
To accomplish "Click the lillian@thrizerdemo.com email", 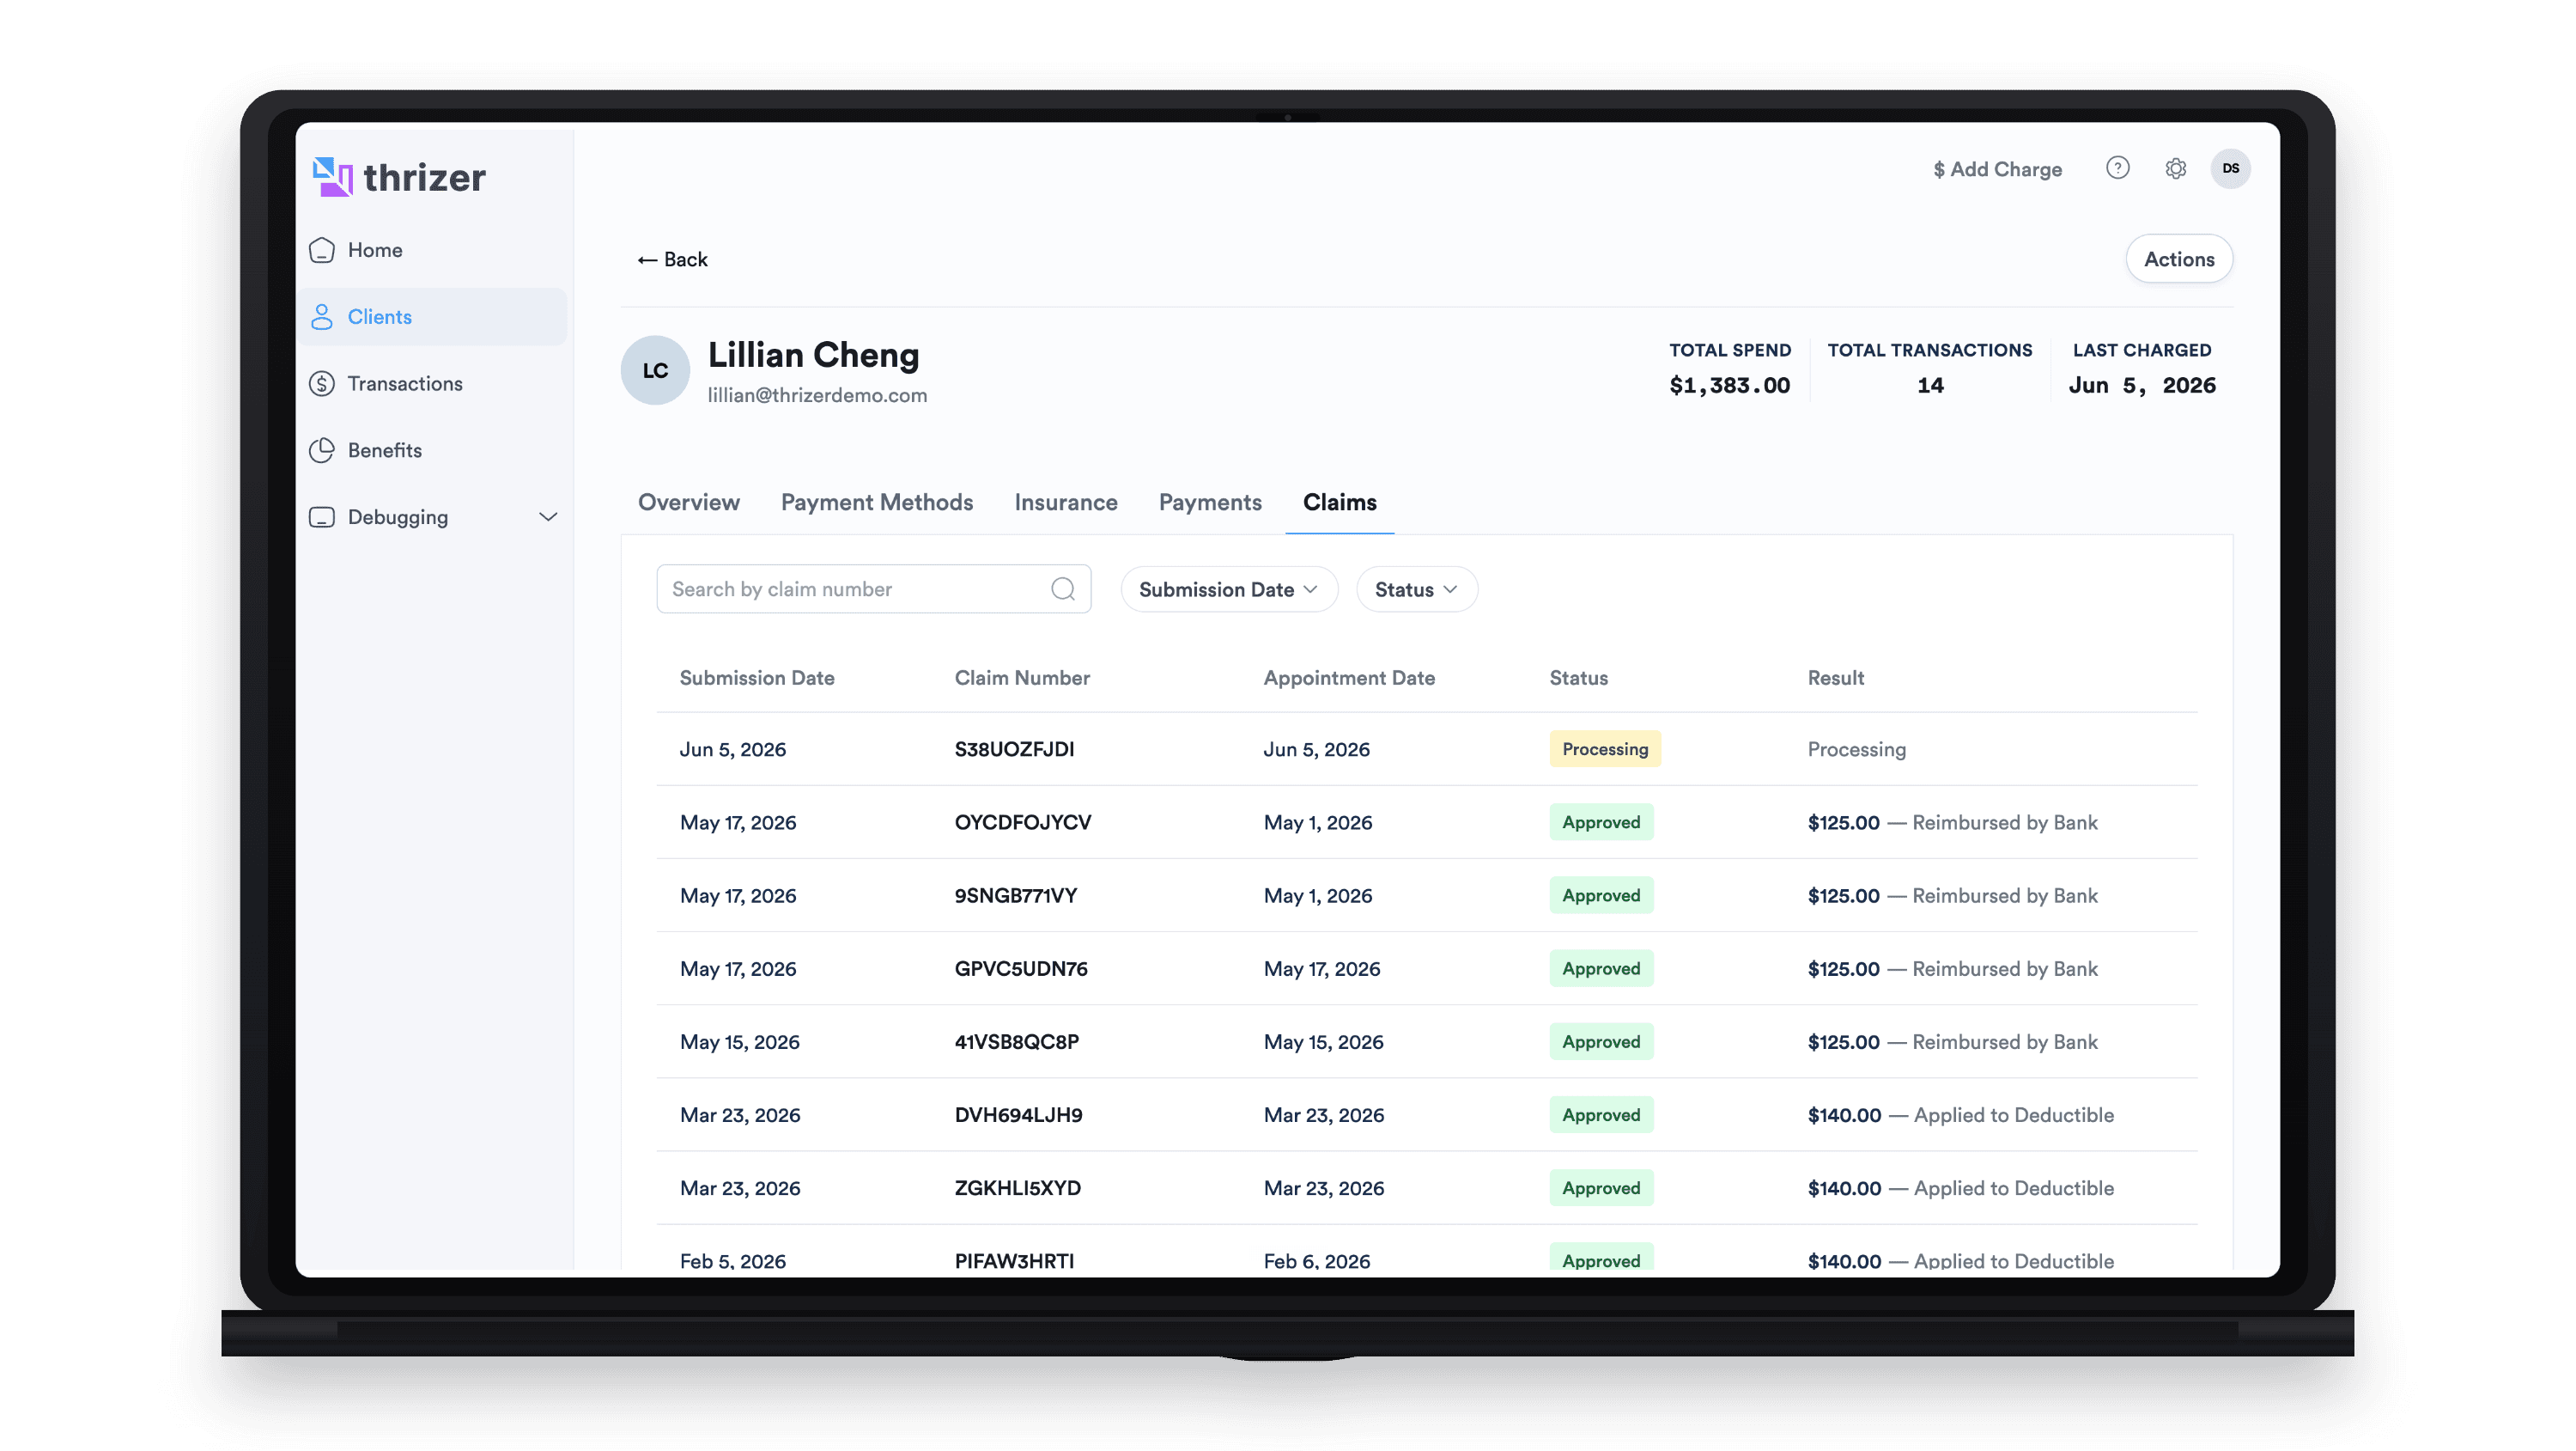I will click(817, 395).
